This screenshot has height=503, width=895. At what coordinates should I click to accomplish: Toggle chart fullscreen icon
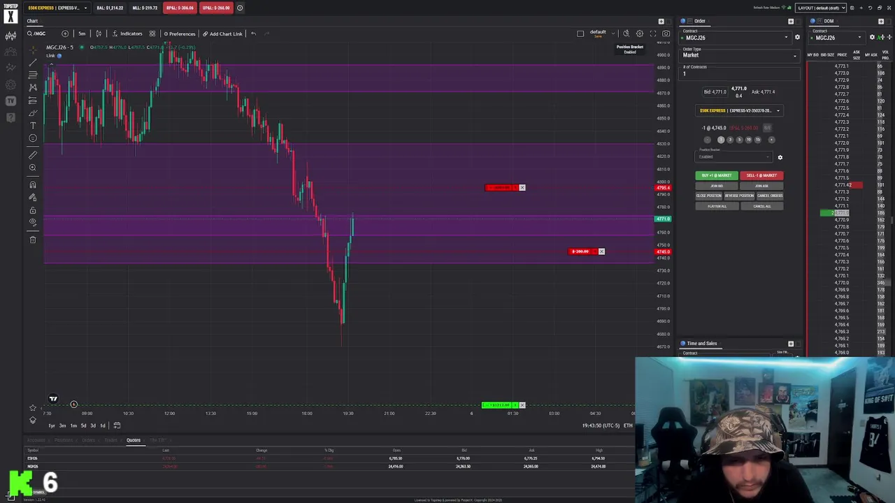pyautogui.click(x=653, y=34)
